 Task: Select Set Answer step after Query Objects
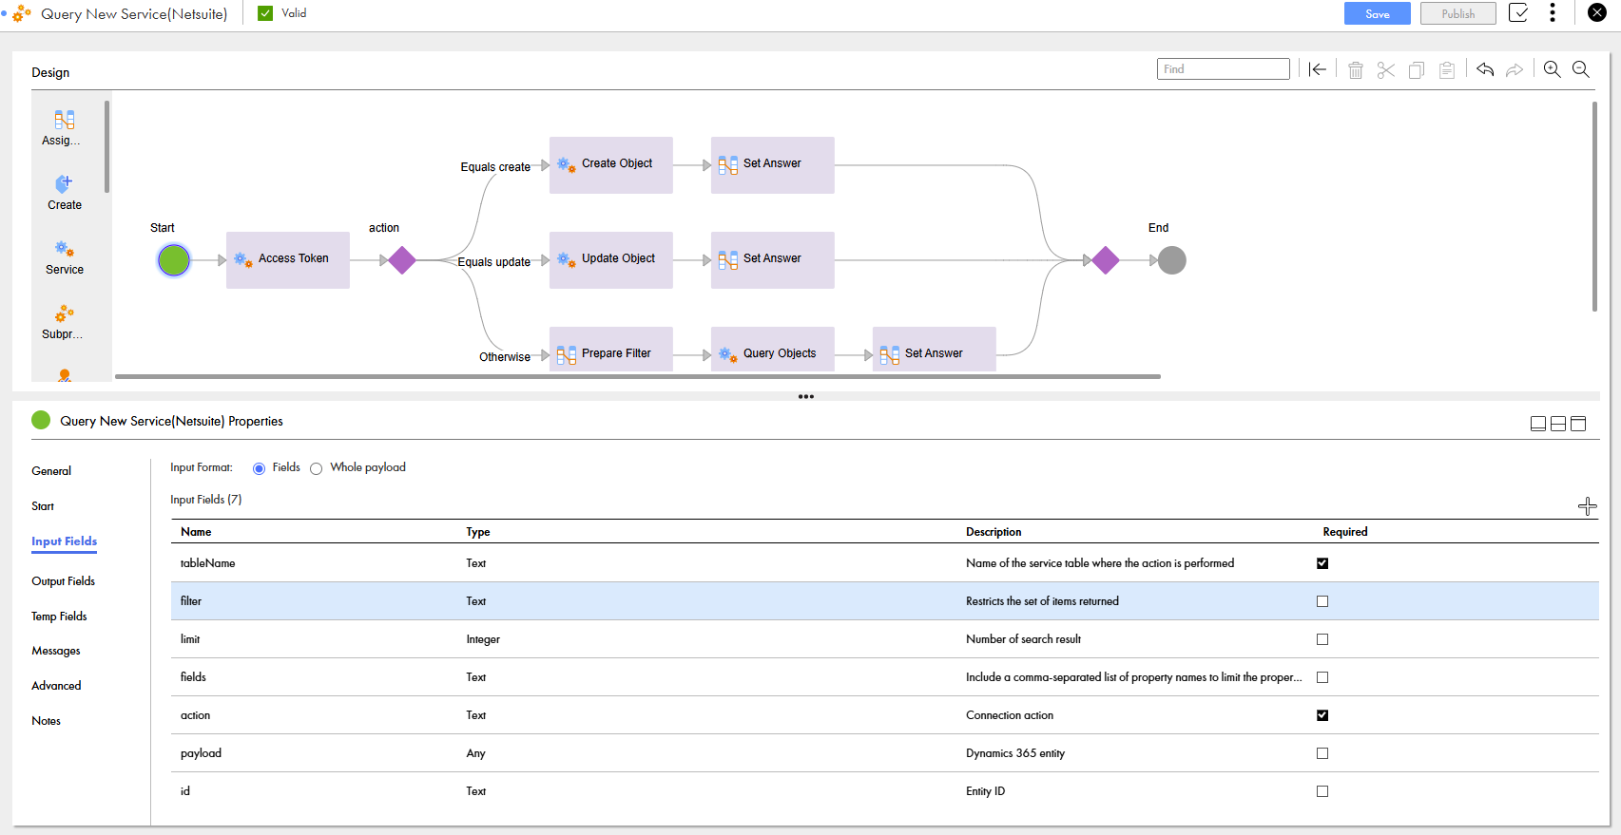[935, 350]
